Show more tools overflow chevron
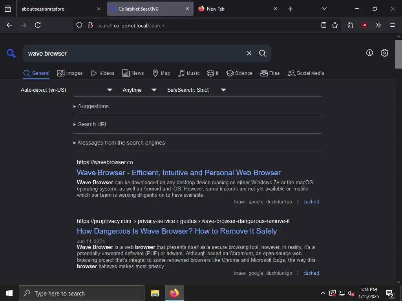This screenshot has height=301, width=402. (x=378, y=25)
